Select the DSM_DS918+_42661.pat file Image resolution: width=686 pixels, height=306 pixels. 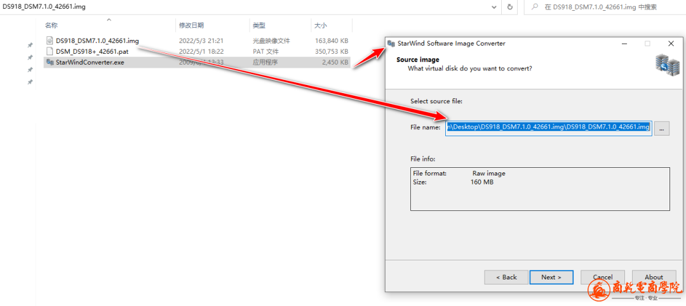(92, 51)
